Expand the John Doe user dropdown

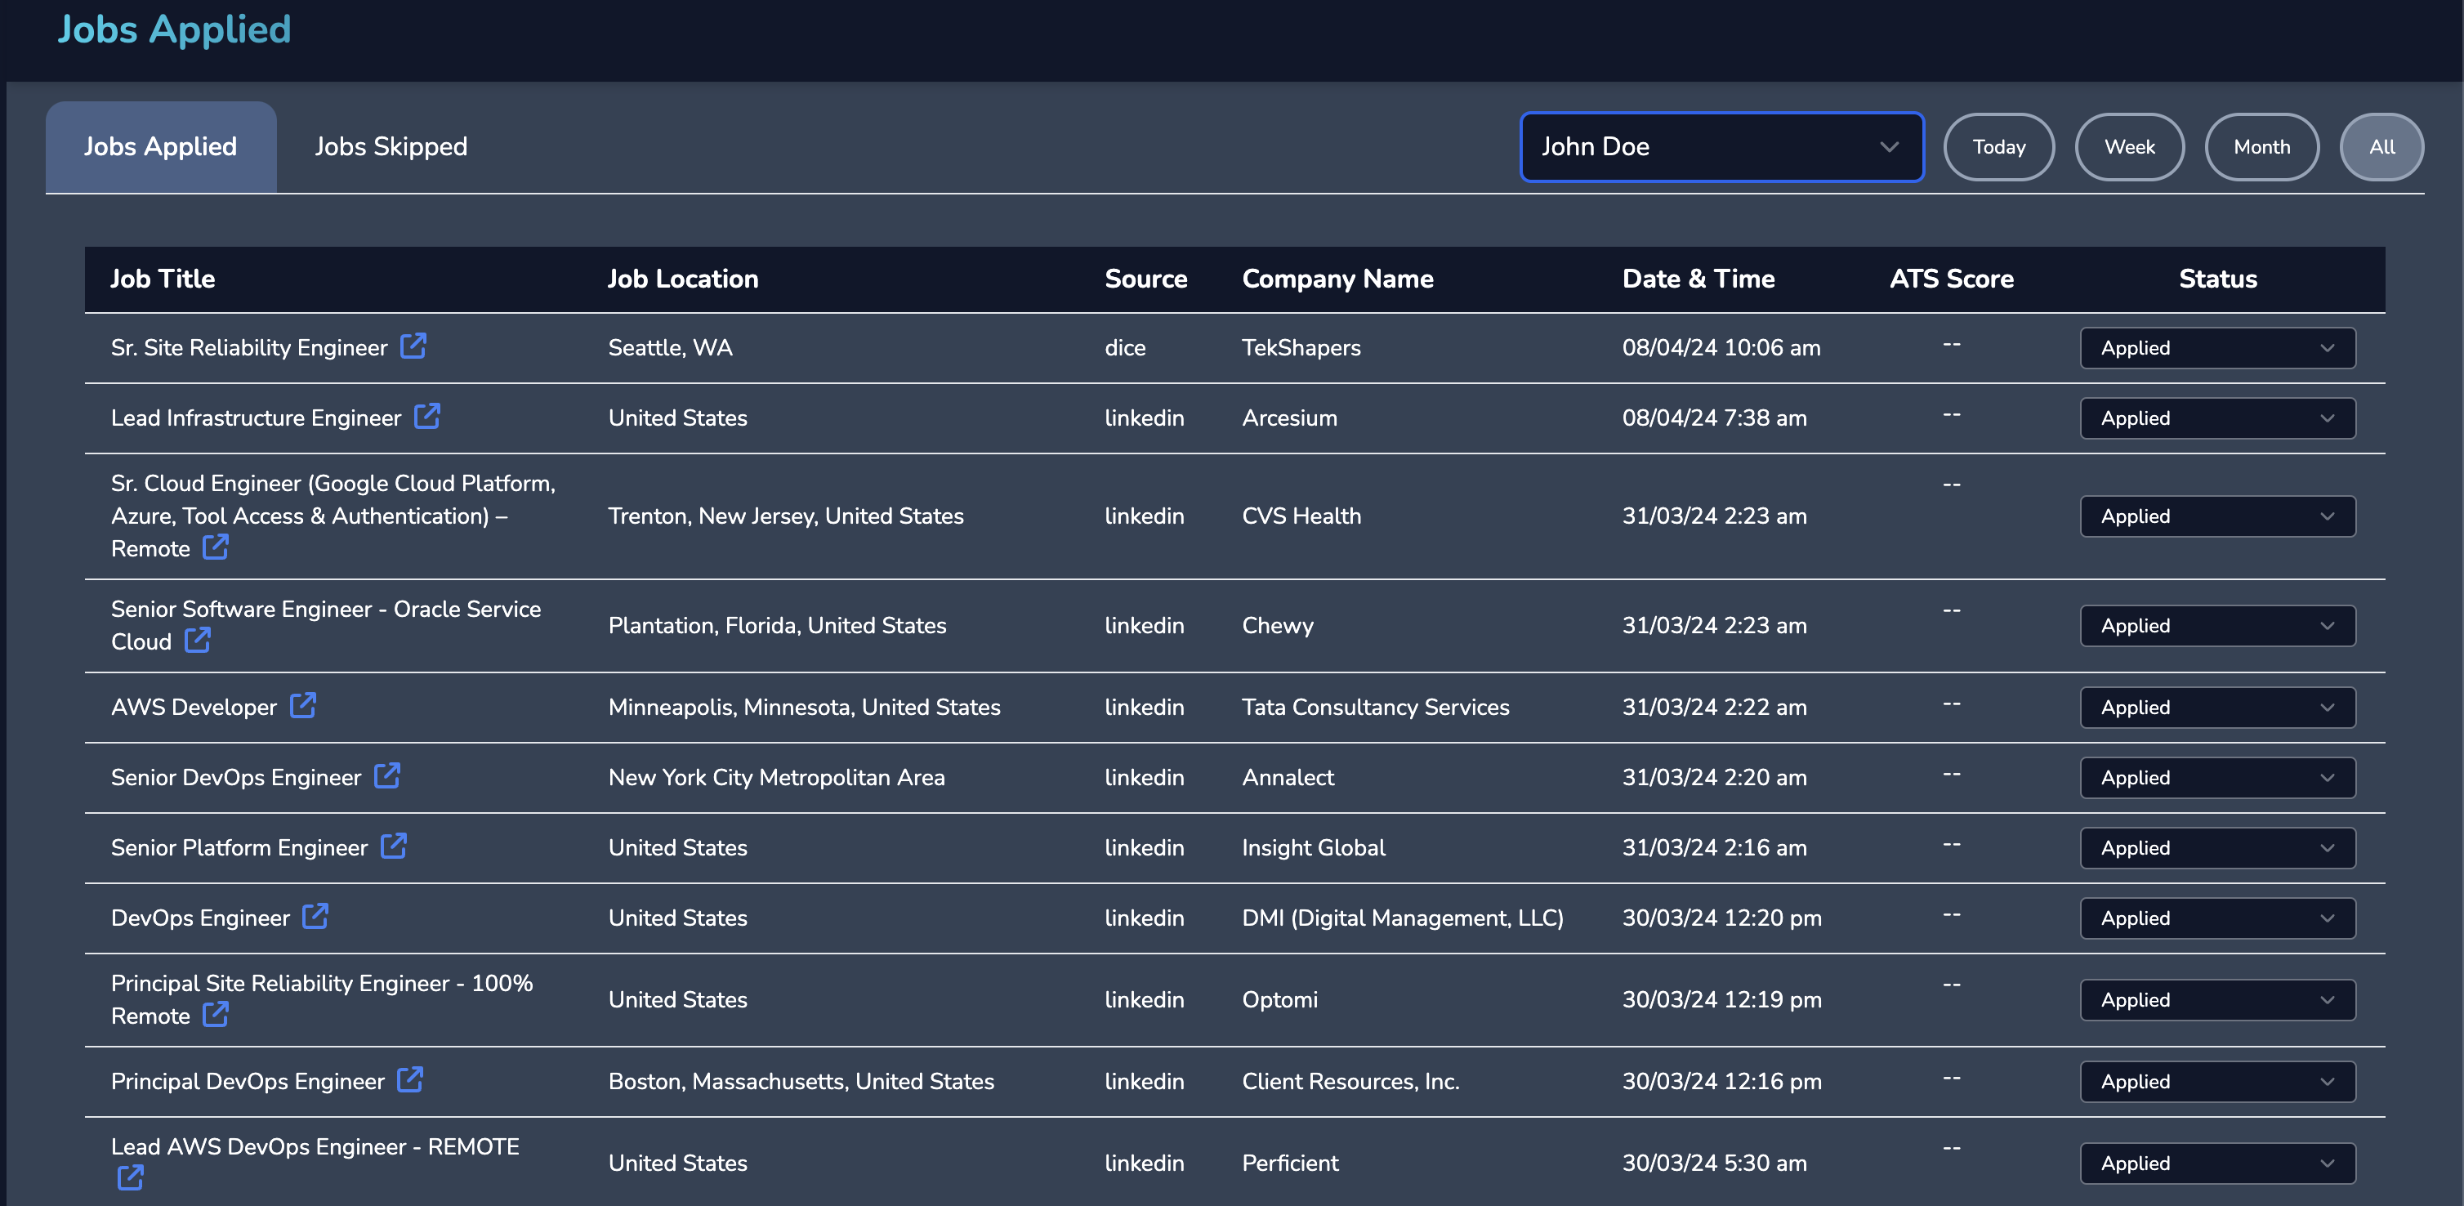[x=1721, y=146]
